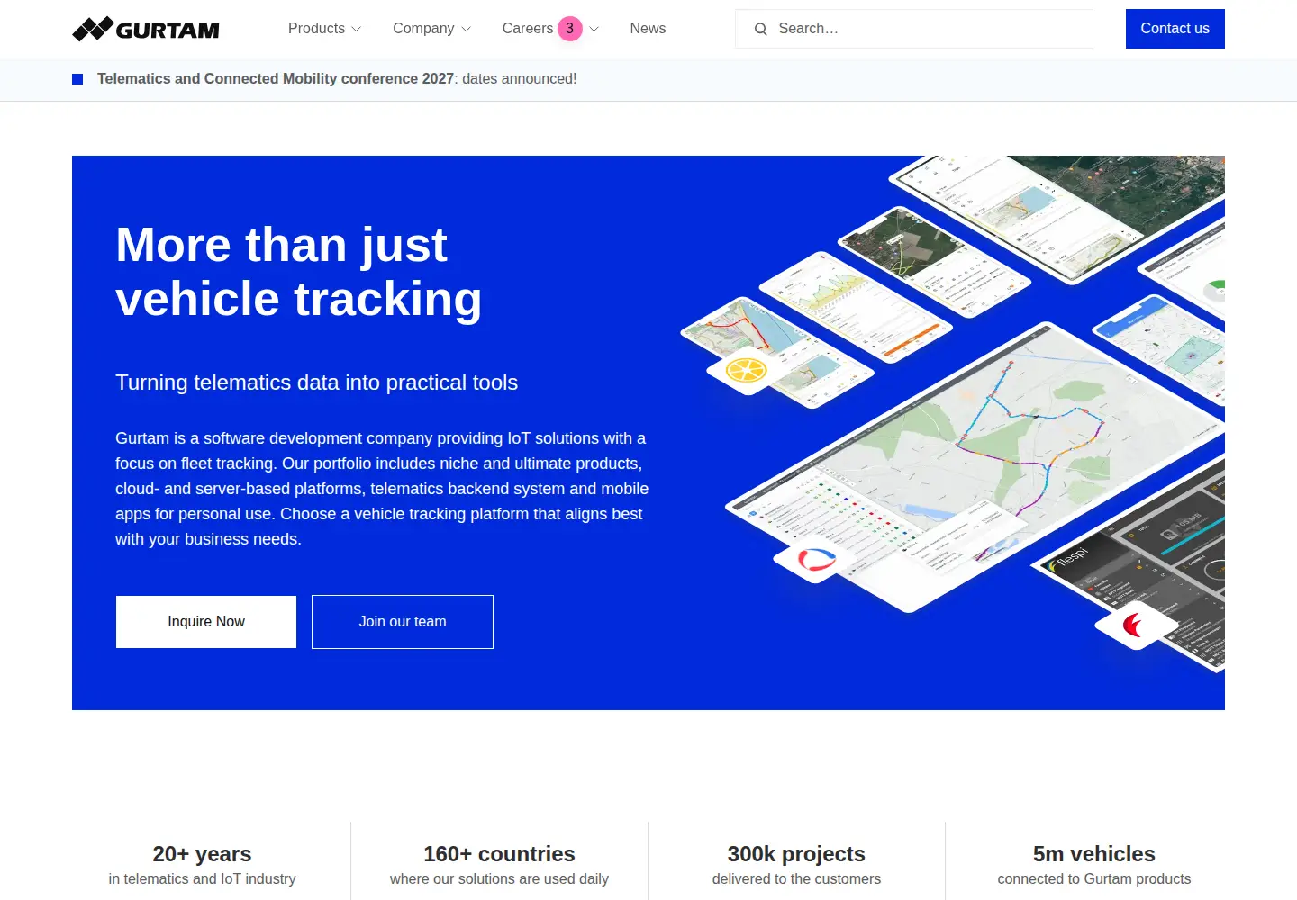This screenshot has height=900, width=1297.
Task: Click the '160+ countries' statistic
Action: tap(499, 854)
